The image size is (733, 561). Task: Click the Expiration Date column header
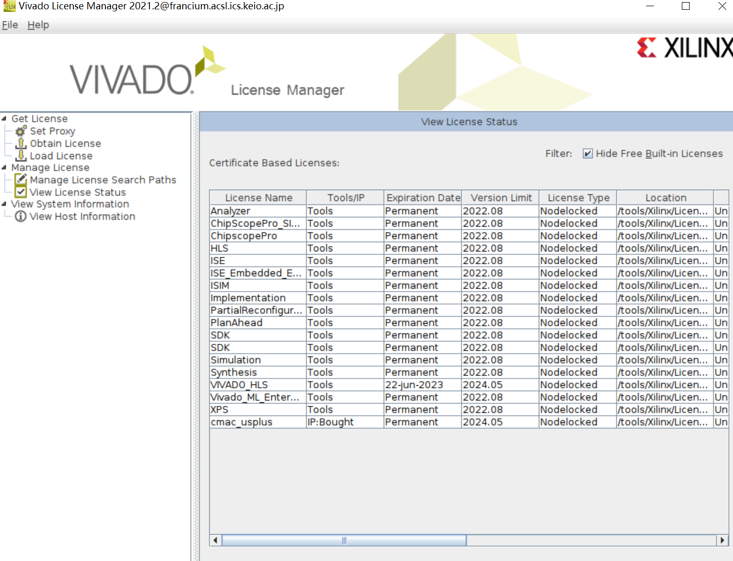pyautogui.click(x=422, y=198)
